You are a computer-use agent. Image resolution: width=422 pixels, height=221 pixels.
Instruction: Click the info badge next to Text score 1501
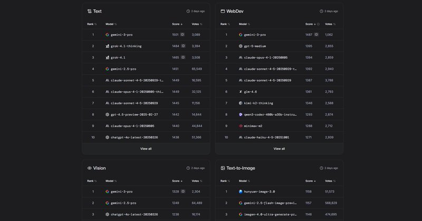(x=182, y=34)
